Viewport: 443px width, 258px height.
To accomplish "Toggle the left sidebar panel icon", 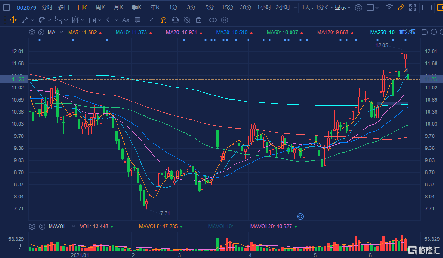I will [x=7, y=7].
